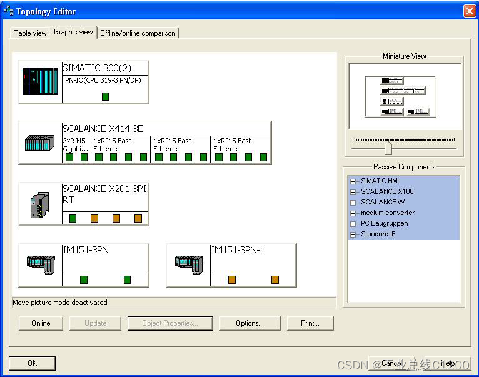The image size is (479, 377).
Task: Select the SIMATIC 300(2) rack icon
Action: coord(40,81)
